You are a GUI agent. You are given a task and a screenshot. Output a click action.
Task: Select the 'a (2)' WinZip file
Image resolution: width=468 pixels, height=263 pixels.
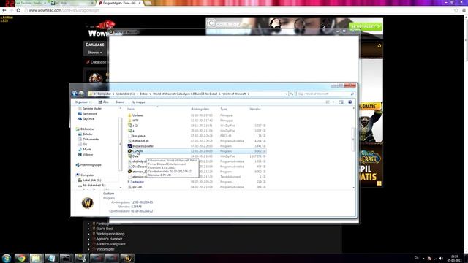tap(135, 126)
